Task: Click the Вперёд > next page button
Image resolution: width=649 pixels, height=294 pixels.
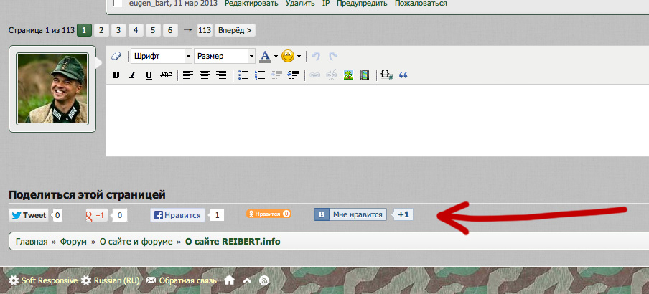Action: pos(235,30)
